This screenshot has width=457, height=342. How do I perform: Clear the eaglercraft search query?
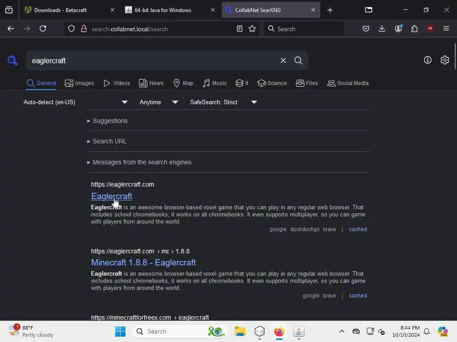click(283, 61)
